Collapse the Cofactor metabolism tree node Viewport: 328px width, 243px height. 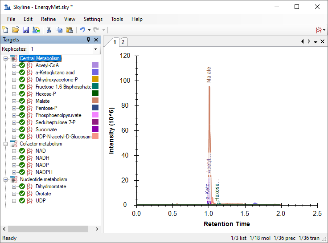tap(6, 144)
